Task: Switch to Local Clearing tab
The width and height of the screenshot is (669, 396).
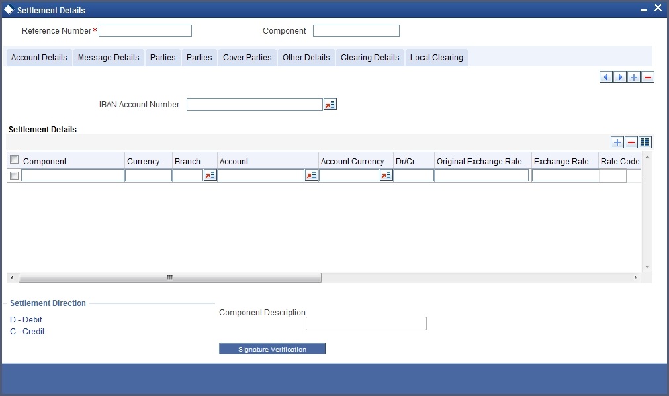Action: point(437,57)
